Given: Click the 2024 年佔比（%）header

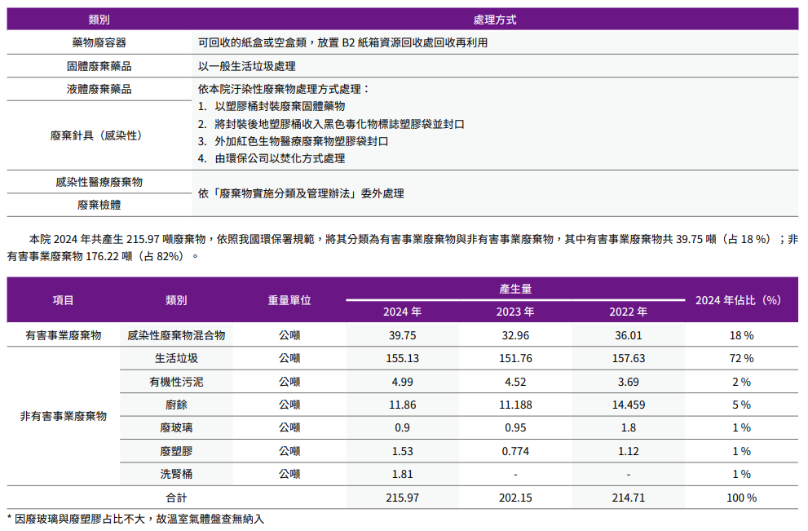Looking at the screenshot, I should [x=738, y=300].
